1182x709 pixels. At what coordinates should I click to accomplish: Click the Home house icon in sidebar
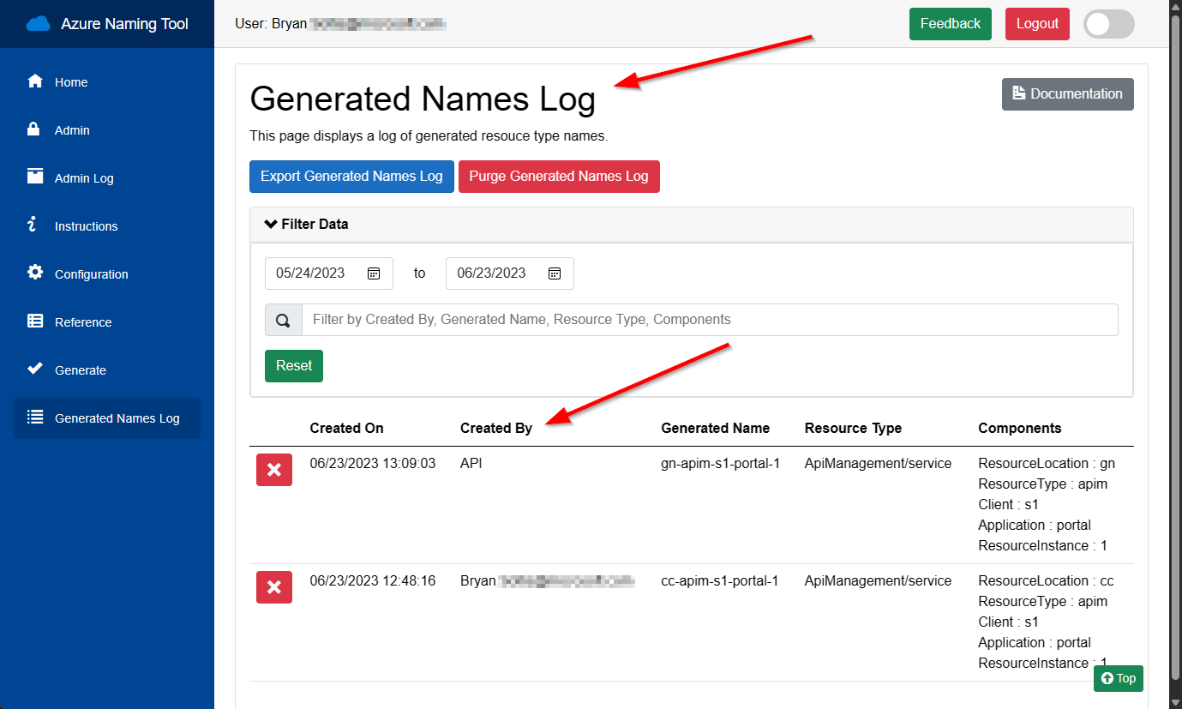click(x=35, y=81)
